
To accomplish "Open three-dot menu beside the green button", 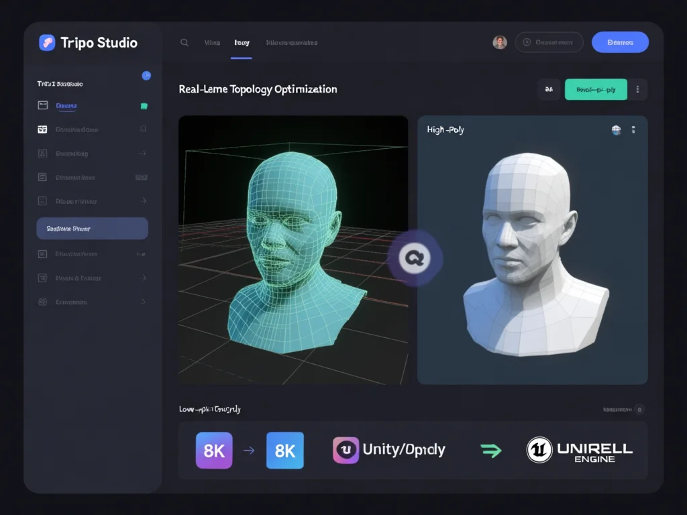I will pos(637,89).
